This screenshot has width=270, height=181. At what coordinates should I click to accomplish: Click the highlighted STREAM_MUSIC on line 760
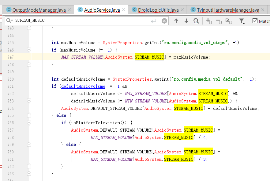(198, 152)
